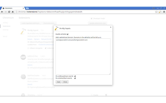The height and width of the screenshot is (103, 166).
Task: Click Details link under EditThisCookie
Action: point(30,84)
